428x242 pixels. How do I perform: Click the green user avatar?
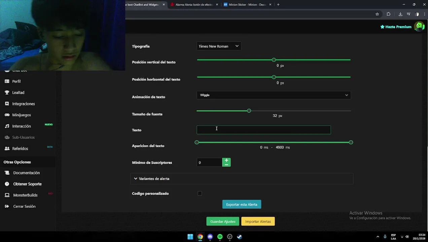pyautogui.click(x=419, y=26)
